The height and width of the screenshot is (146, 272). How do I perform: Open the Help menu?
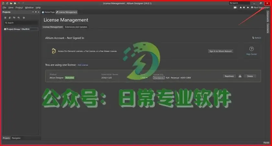pyautogui.click(x=38, y=8)
